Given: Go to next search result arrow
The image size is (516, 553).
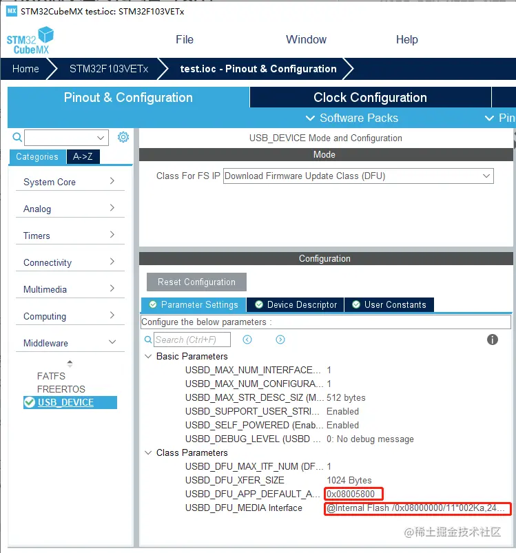Looking at the screenshot, I should (x=280, y=340).
